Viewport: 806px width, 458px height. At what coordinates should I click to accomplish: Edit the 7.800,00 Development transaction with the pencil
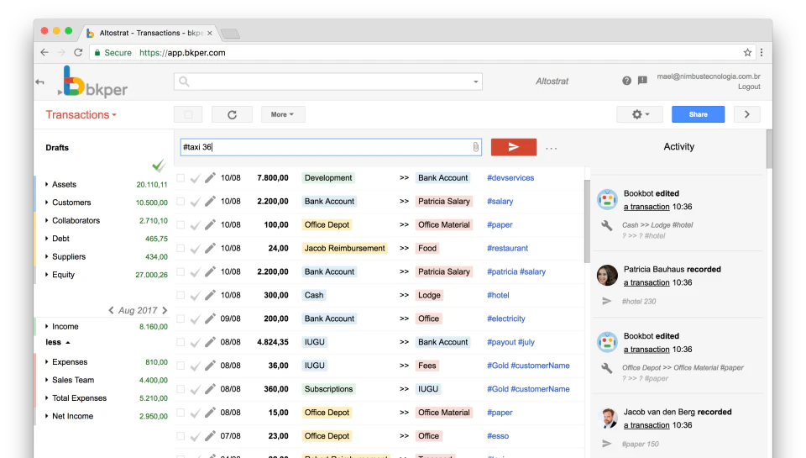coord(210,178)
